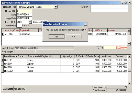
Task: Click the 2.00 F.Exch. price for Lining
Action: click(92, 60)
